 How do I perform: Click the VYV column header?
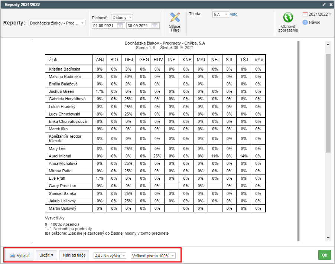[x=258, y=60]
